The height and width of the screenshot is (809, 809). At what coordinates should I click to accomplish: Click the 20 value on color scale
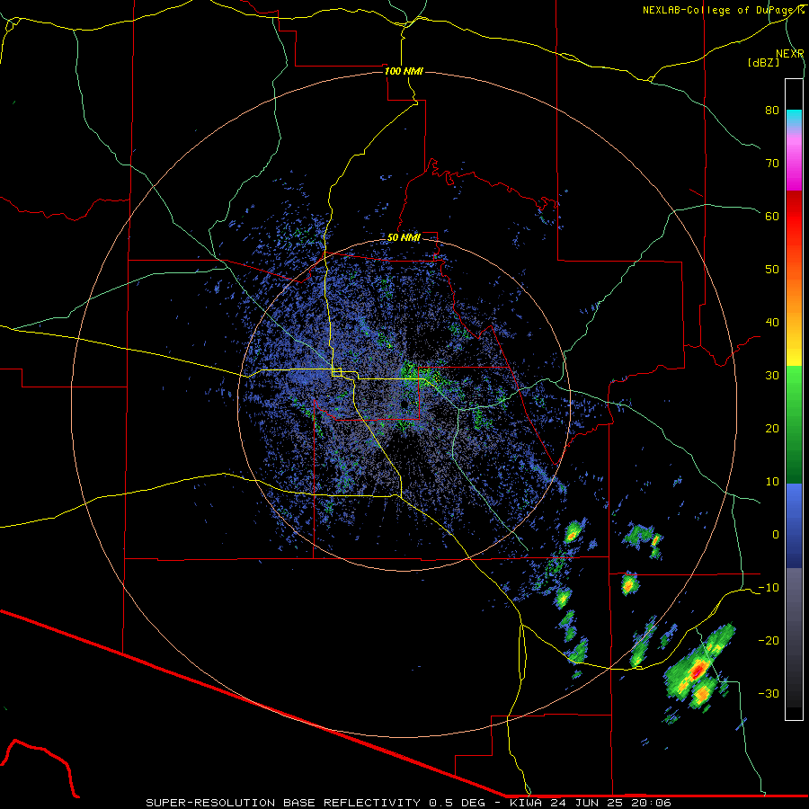coord(772,428)
